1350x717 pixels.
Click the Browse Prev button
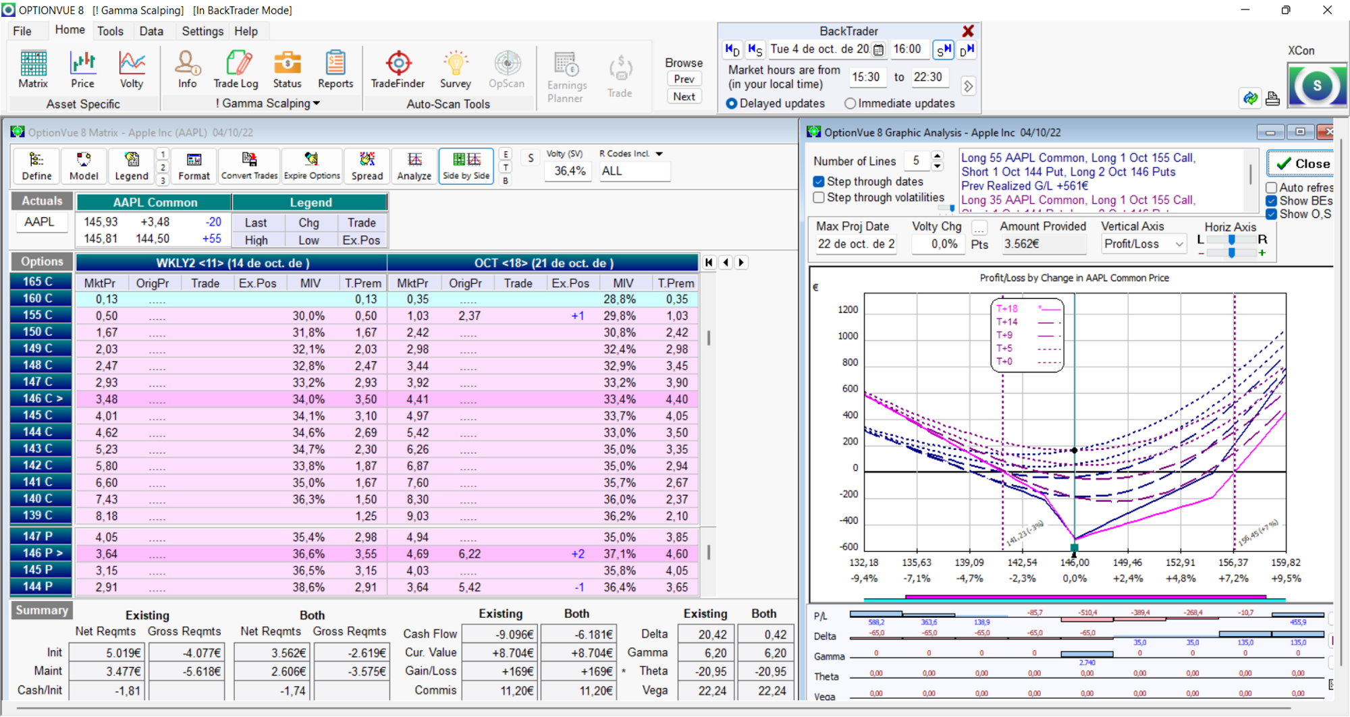[x=684, y=79]
